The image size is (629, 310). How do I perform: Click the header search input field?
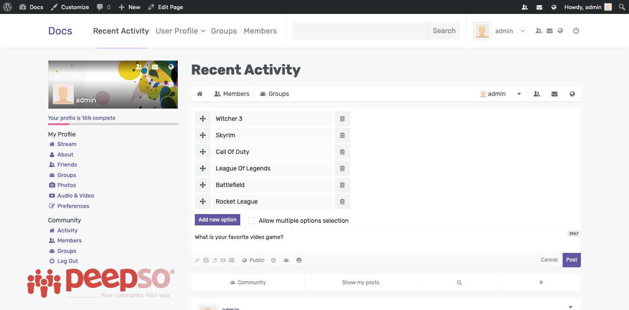tap(360, 31)
